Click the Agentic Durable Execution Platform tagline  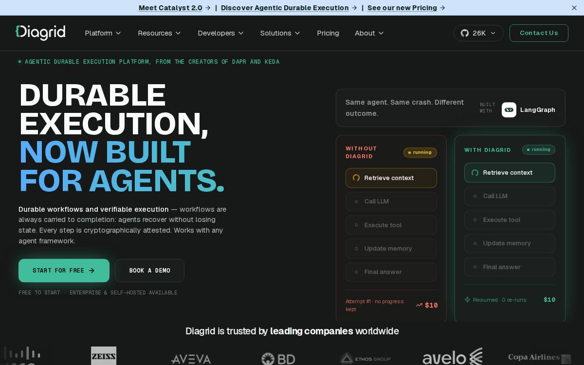(x=152, y=62)
